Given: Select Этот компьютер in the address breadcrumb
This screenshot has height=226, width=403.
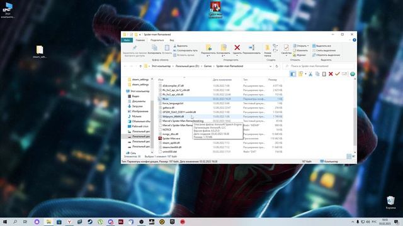Looking at the screenshot, I should [161, 67].
